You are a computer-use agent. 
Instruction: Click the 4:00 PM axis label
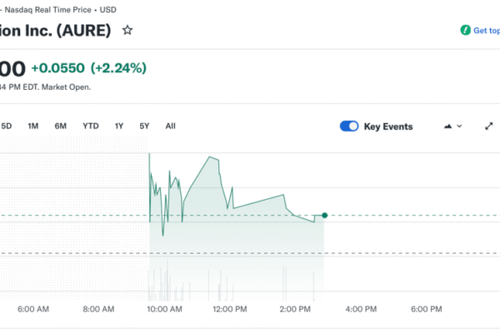360,309
